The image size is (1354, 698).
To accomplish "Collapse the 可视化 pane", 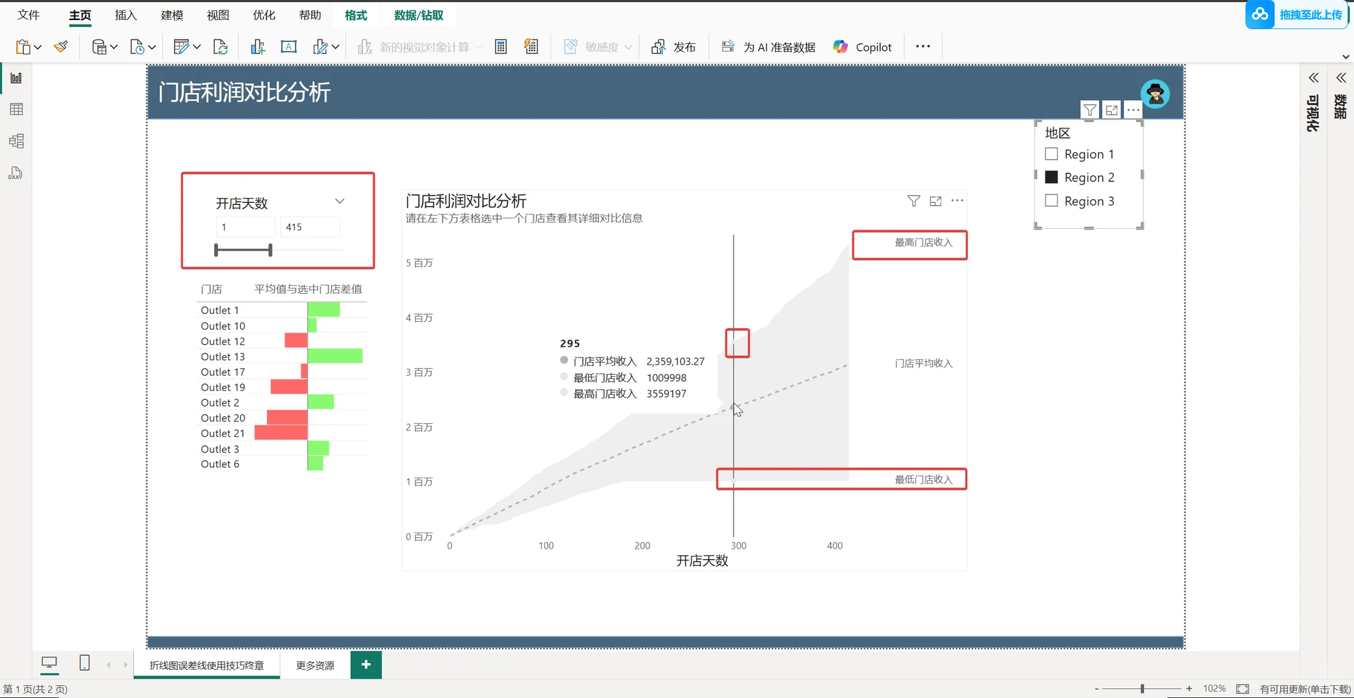I will pyautogui.click(x=1313, y=78).
